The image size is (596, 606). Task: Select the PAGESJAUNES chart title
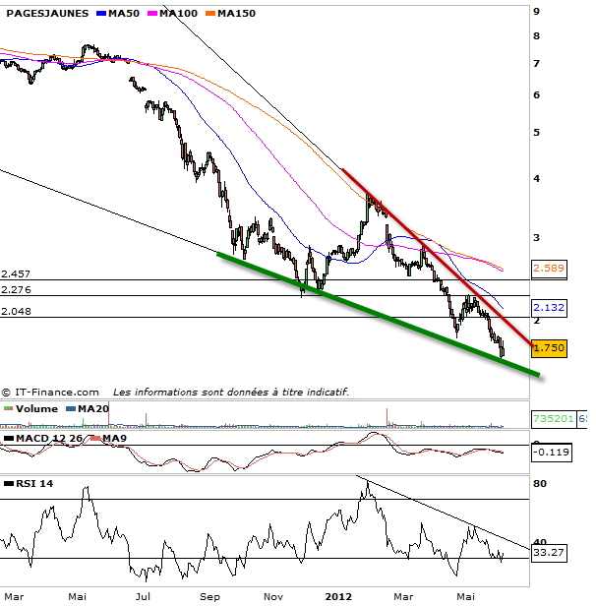click(x=43, y=14)
